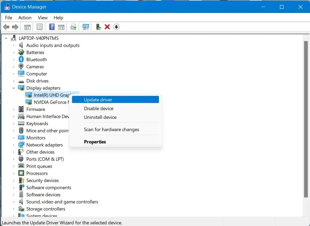Click the Bluetooth category icon
Viewport: 310px width, 226px height.
pyautogui.click(x=21, y=59)
